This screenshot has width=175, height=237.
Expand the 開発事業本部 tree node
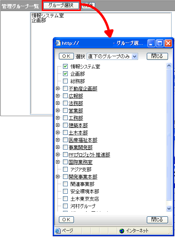point(58,176)
